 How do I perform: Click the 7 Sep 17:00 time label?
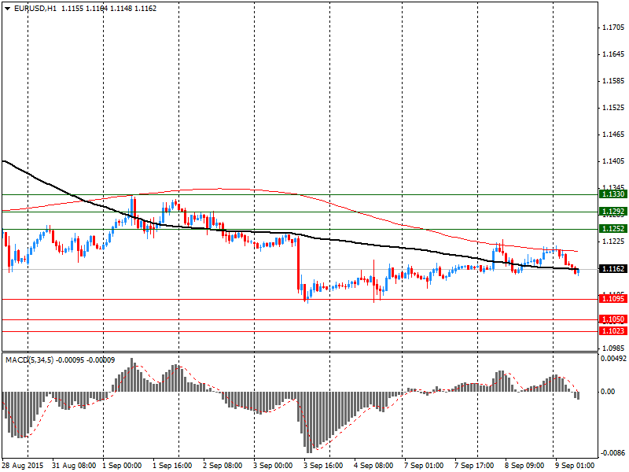point(474,466)
